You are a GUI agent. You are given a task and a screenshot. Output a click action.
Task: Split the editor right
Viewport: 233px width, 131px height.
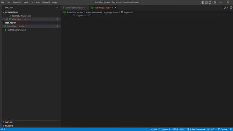tap(231, 8)
